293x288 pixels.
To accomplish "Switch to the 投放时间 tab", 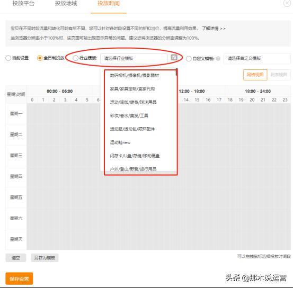I will pyautogui.click(x=109, y=3).
